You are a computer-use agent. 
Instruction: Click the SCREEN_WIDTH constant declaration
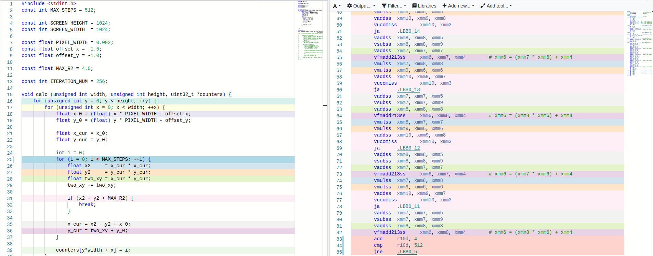coord(66,29)
